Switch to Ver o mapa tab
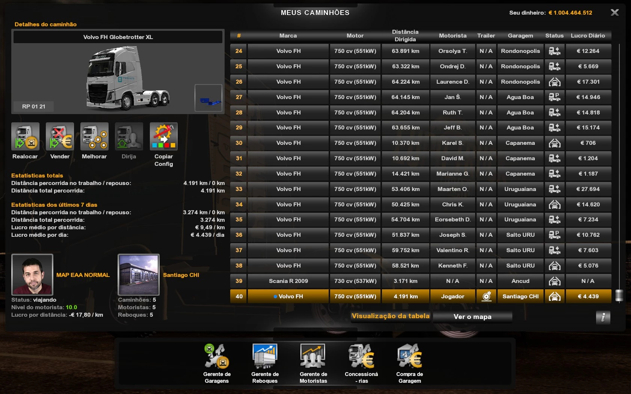Screen dimensions: 631x394 pos(472,317)
